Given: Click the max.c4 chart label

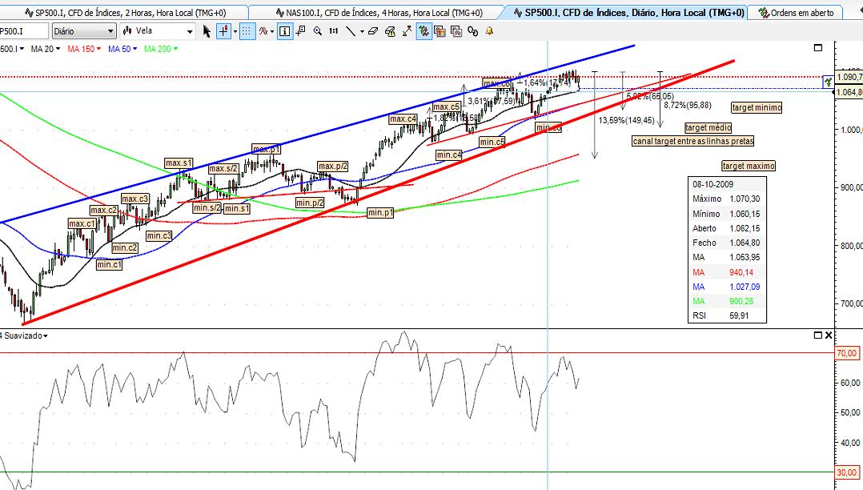Looking at the screenshot, I should 403,119.
